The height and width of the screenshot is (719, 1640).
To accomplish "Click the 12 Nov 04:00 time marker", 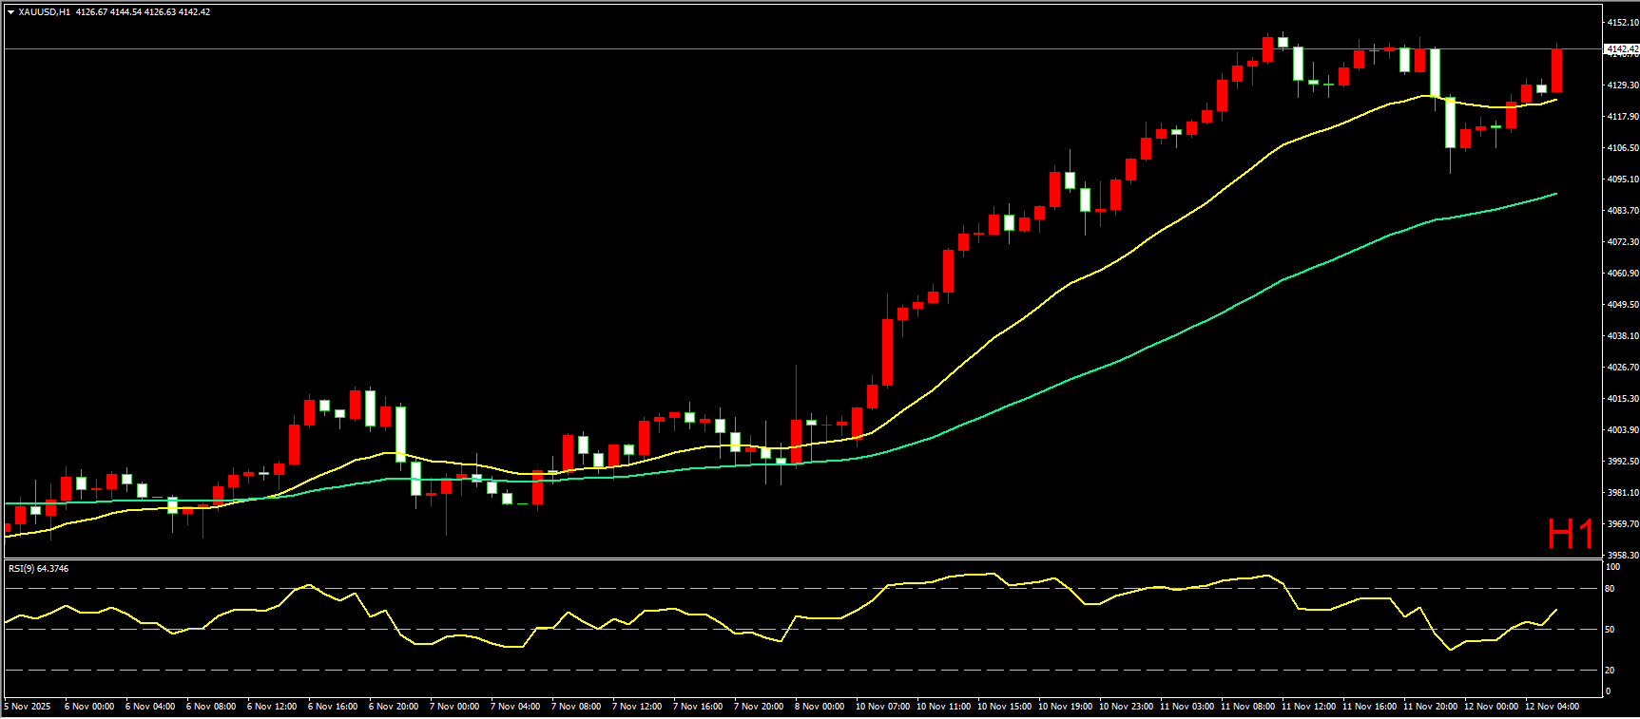I will (1552, 707).
